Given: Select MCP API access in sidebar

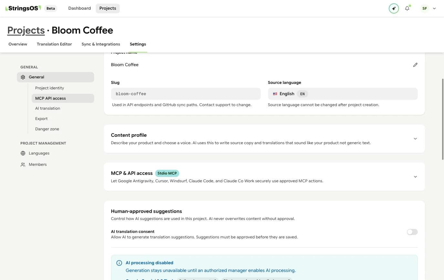Looking at the screenshot, I should (x=63, y=98).
